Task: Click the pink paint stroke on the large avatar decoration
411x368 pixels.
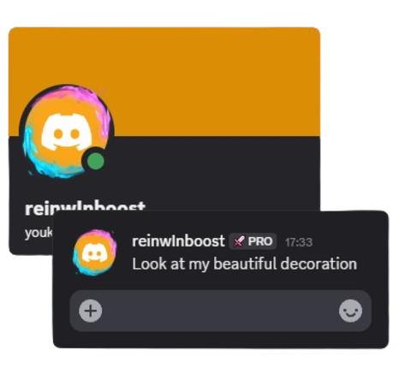Action: pyautogui.click(x=97, y=105)
